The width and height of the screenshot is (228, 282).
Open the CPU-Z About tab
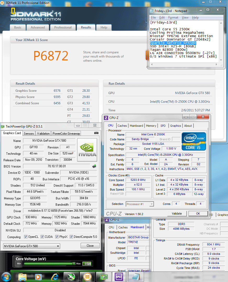coord(188,126)
